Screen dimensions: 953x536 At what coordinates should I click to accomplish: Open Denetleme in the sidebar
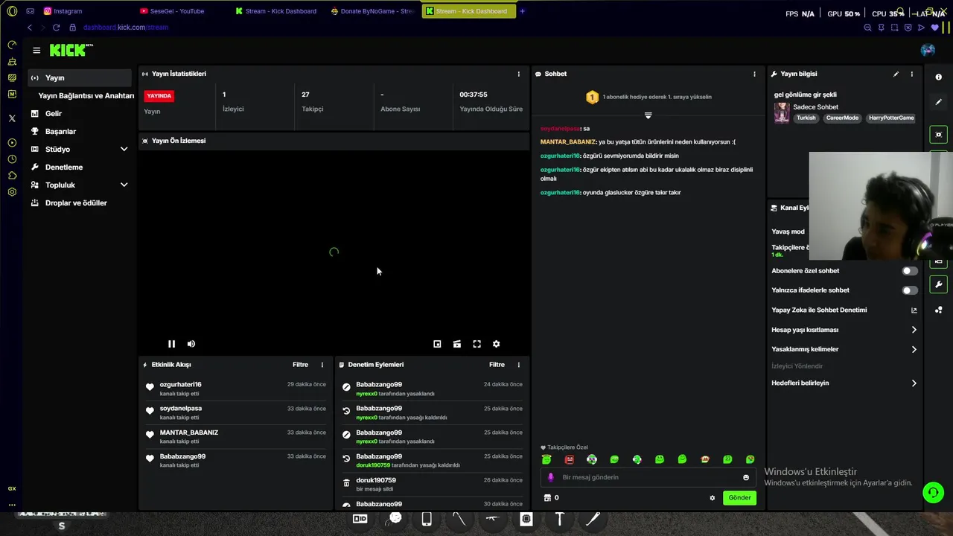(x=64, y=167)
